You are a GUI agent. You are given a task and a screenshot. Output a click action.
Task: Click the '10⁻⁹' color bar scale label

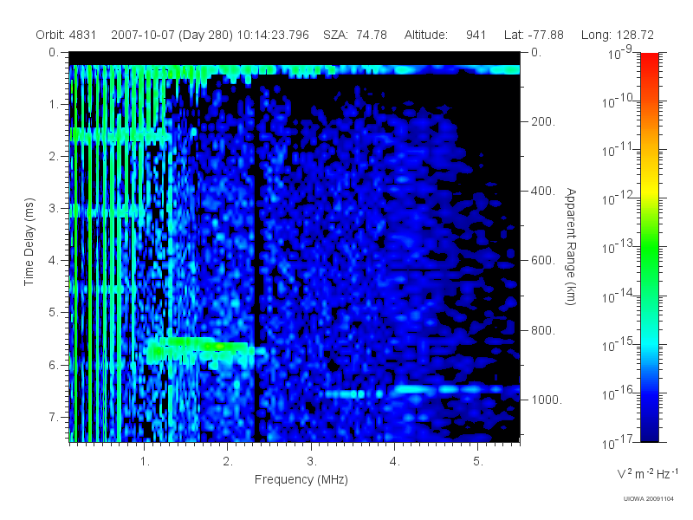click(620, 53)
